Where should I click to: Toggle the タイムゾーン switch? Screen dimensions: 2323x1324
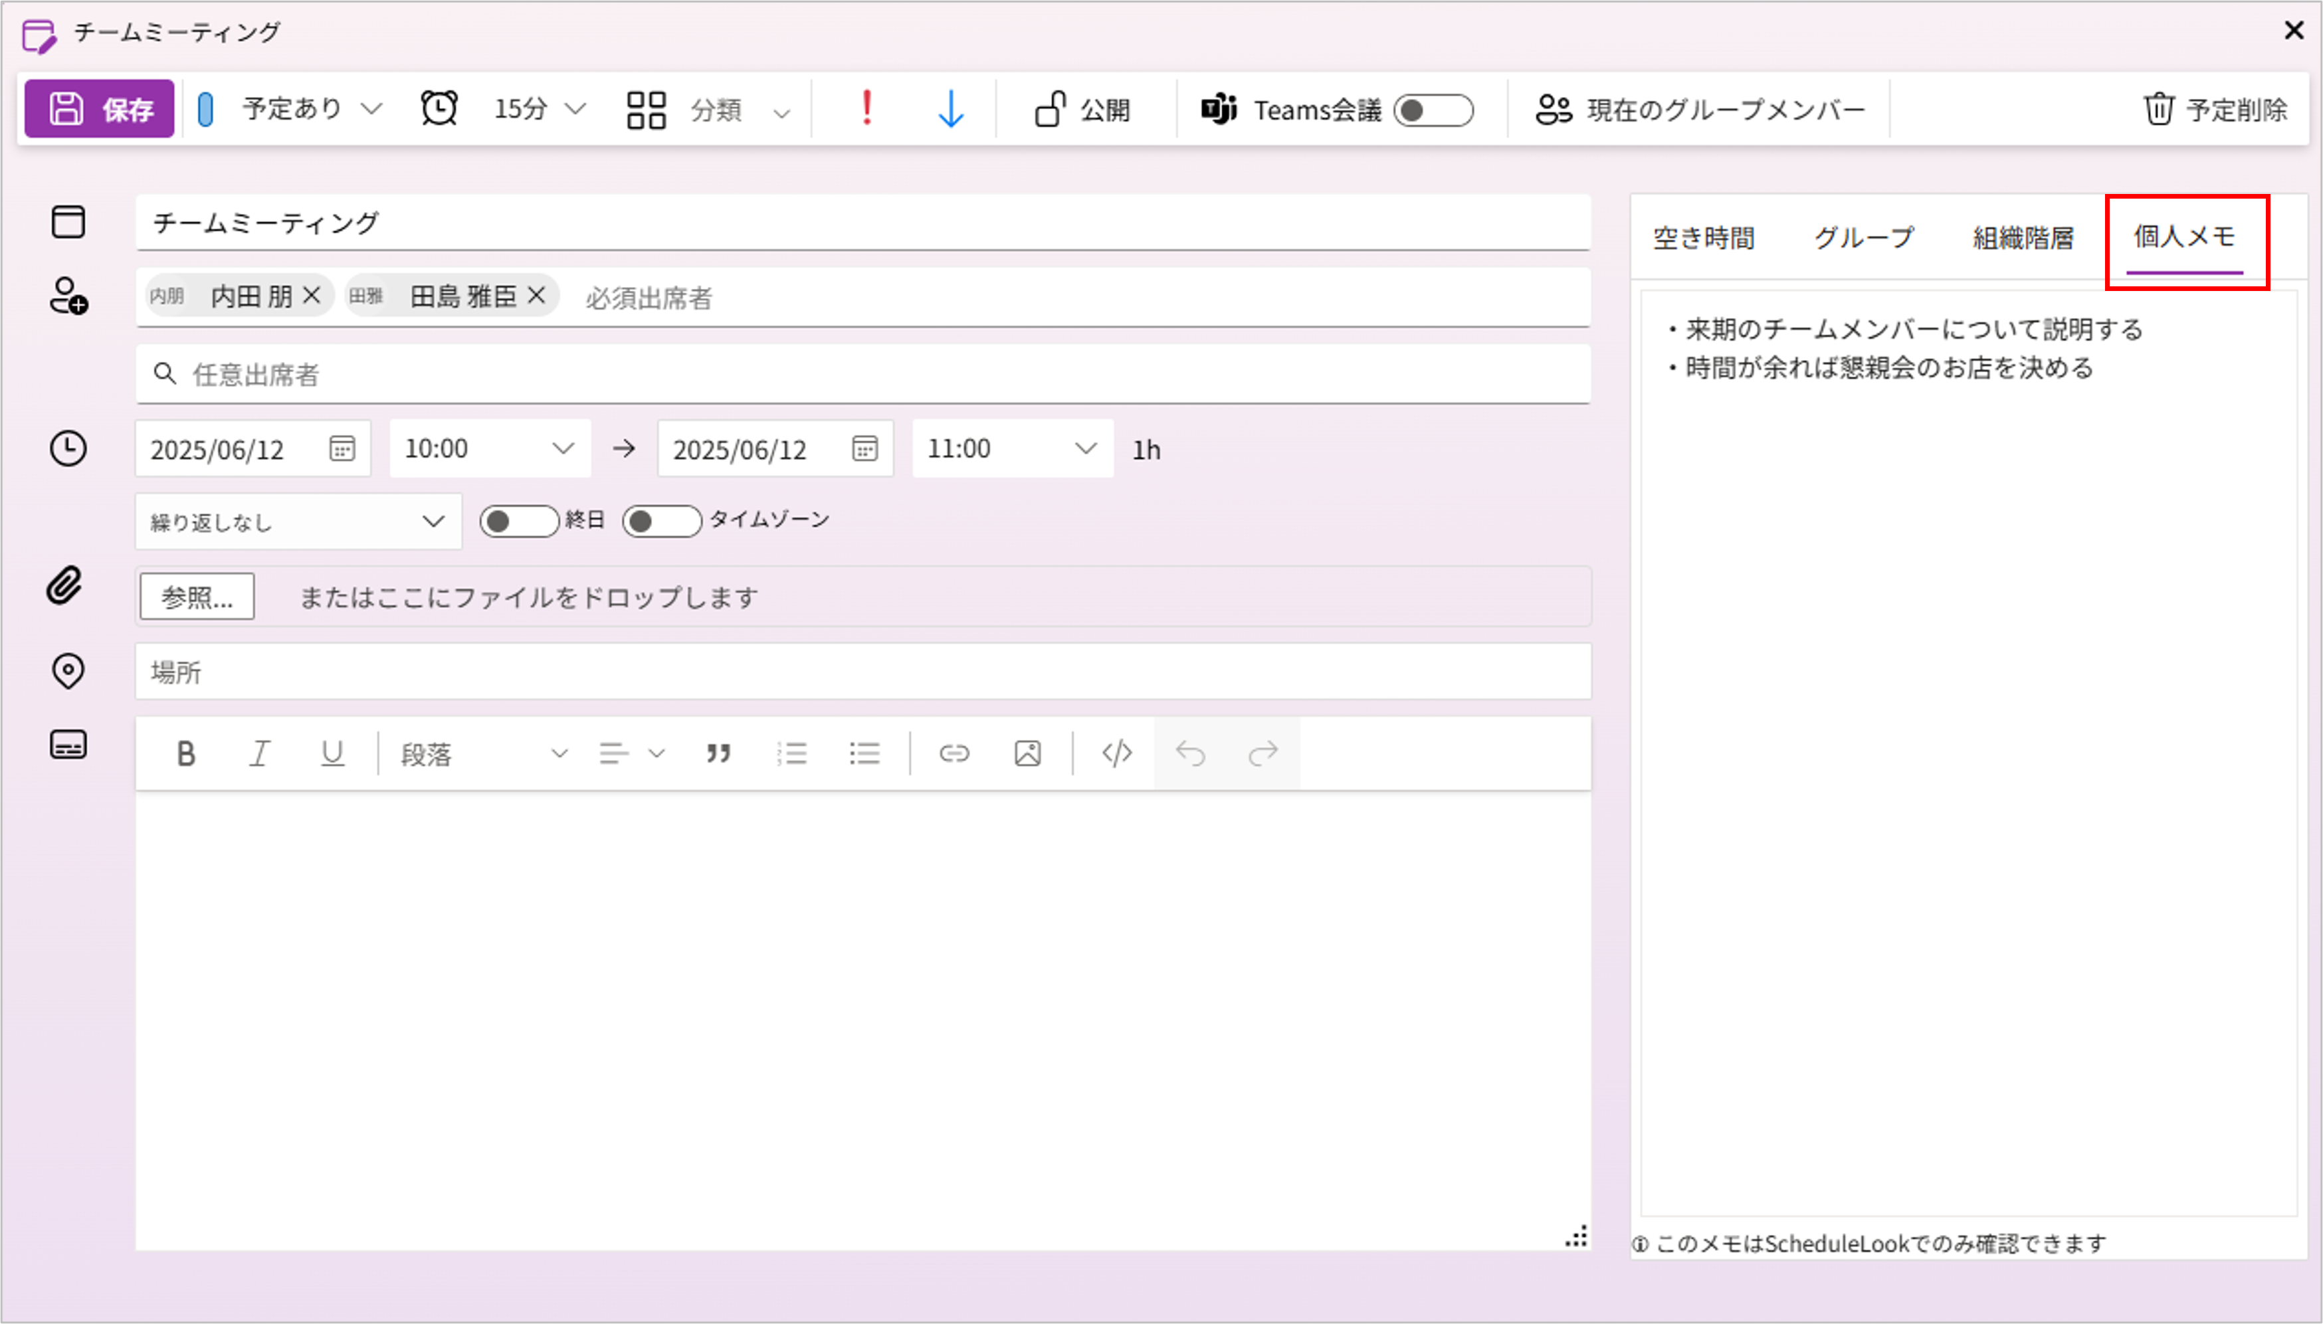(x=661, y=521)
